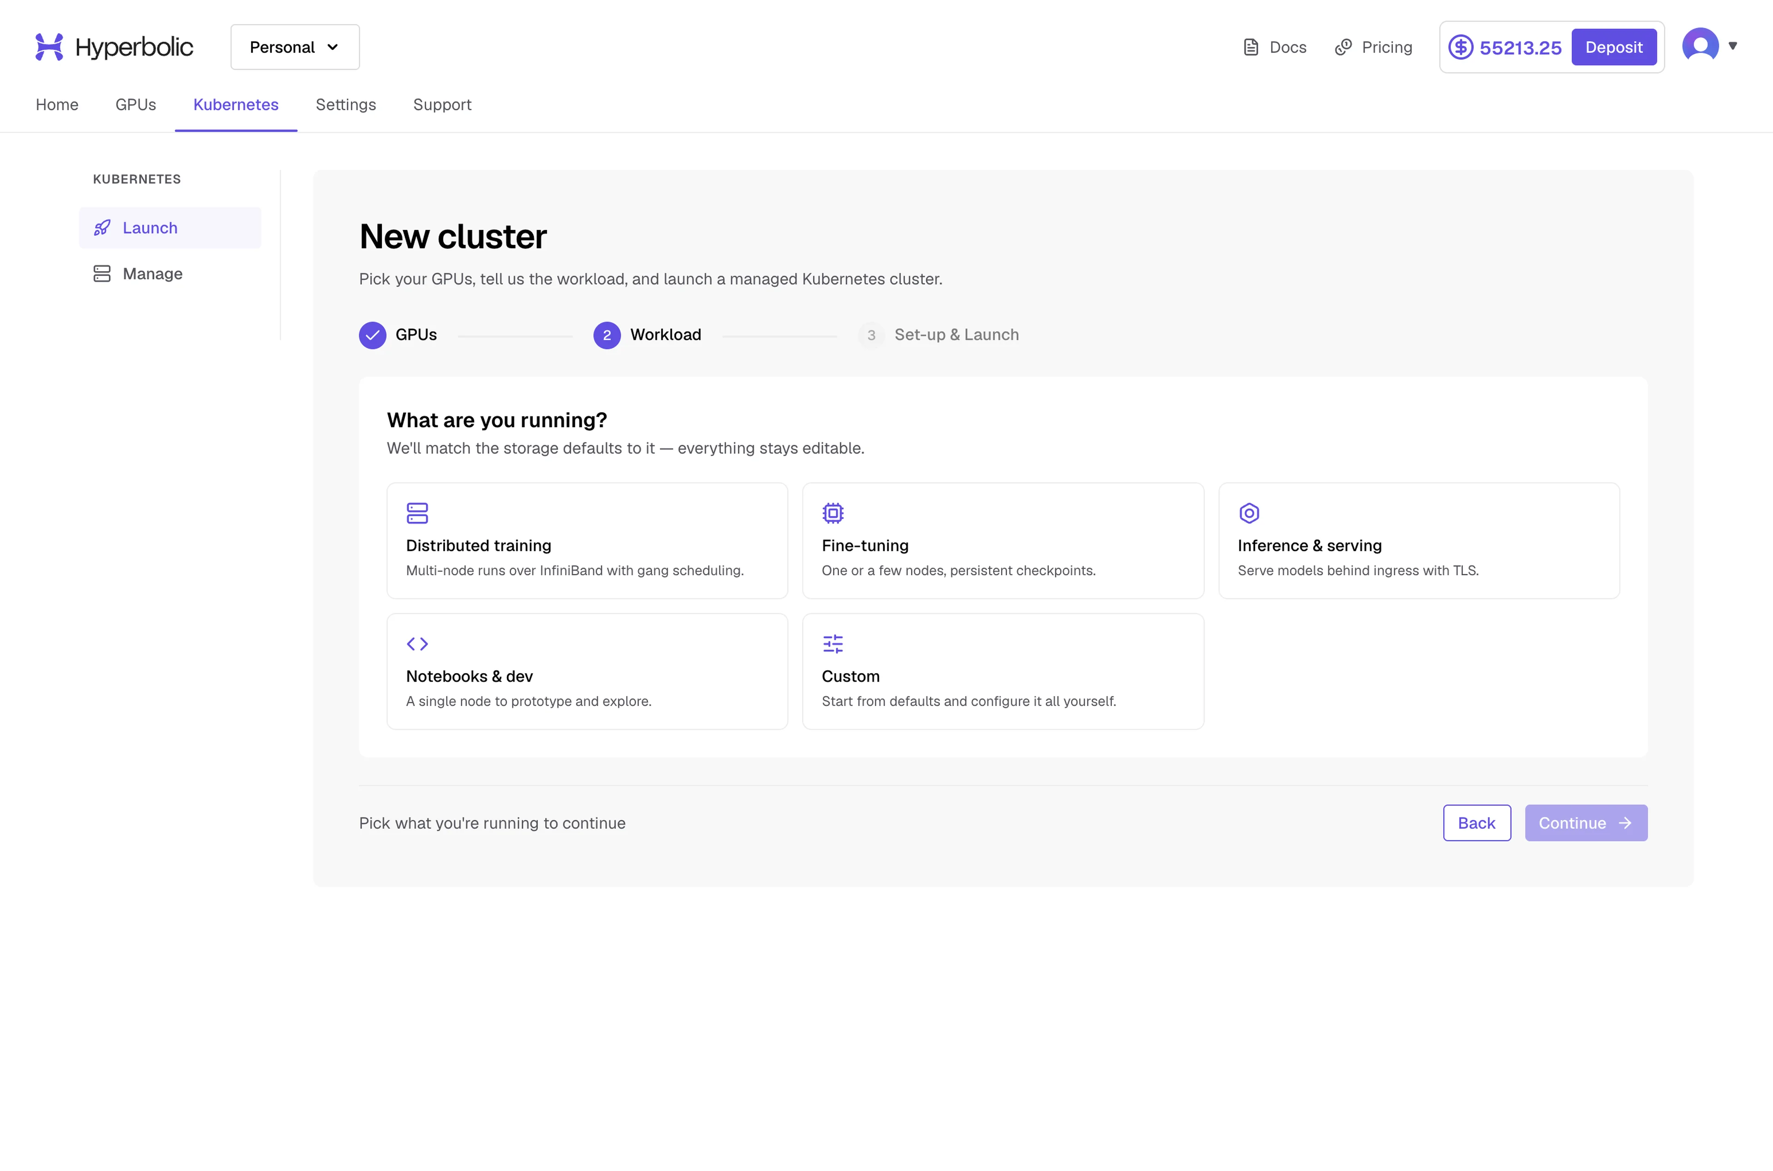Image resolution: width=1773 pixels, height=1171 pixels.
Task: Click the Back button
Action: [1477, 823]
